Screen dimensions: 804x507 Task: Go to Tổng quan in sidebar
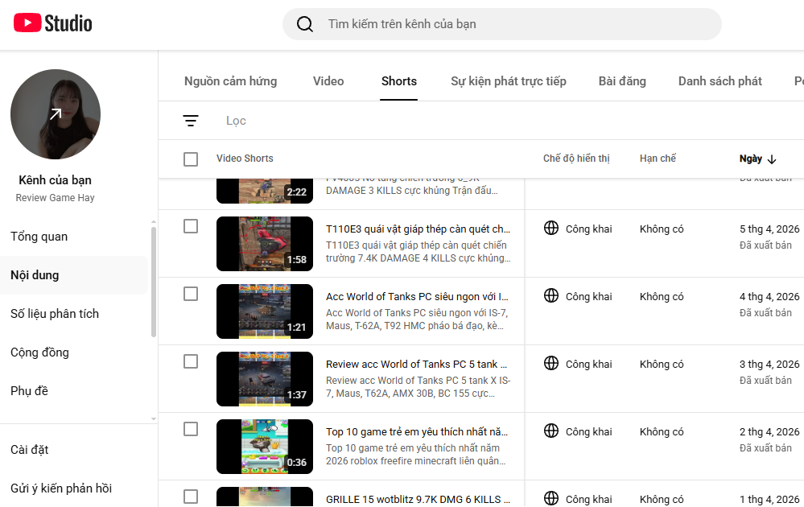pos(39,237)
